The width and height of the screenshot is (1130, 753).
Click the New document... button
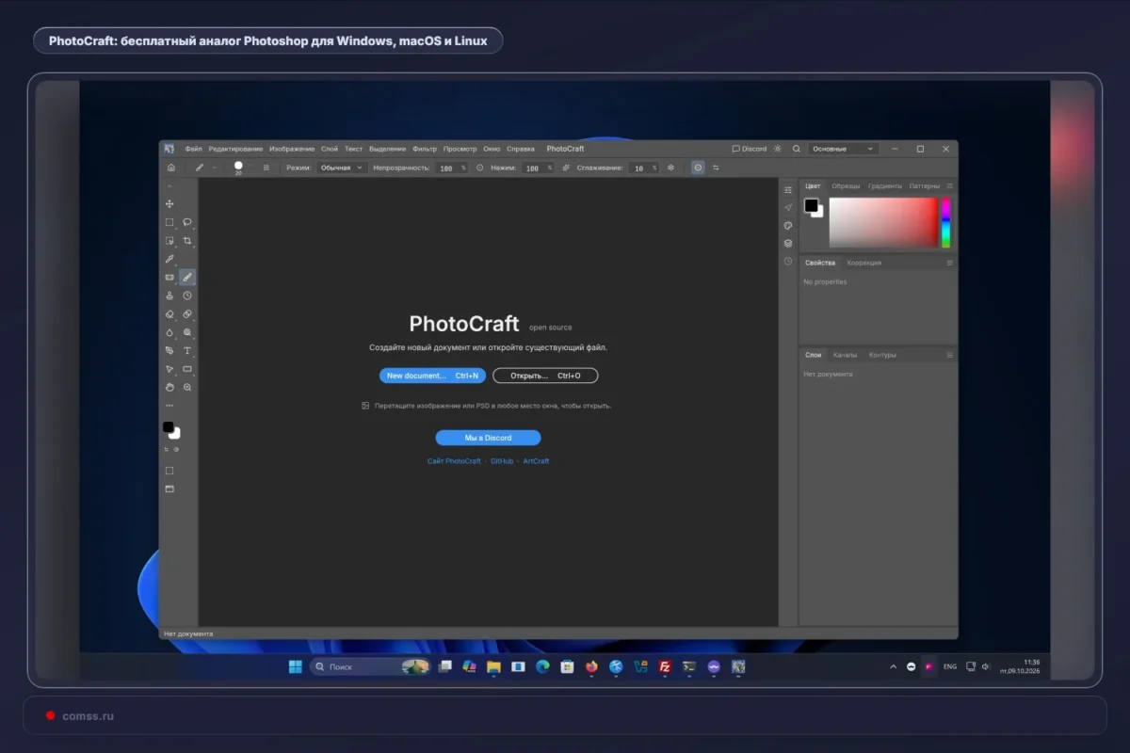click(432, 376)
